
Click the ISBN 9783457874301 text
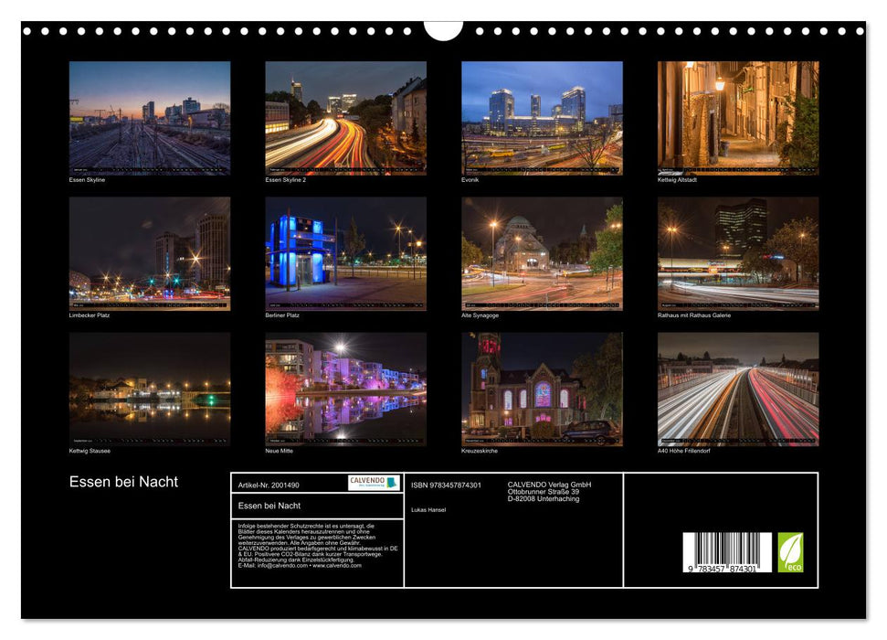[x=446, y=485]
